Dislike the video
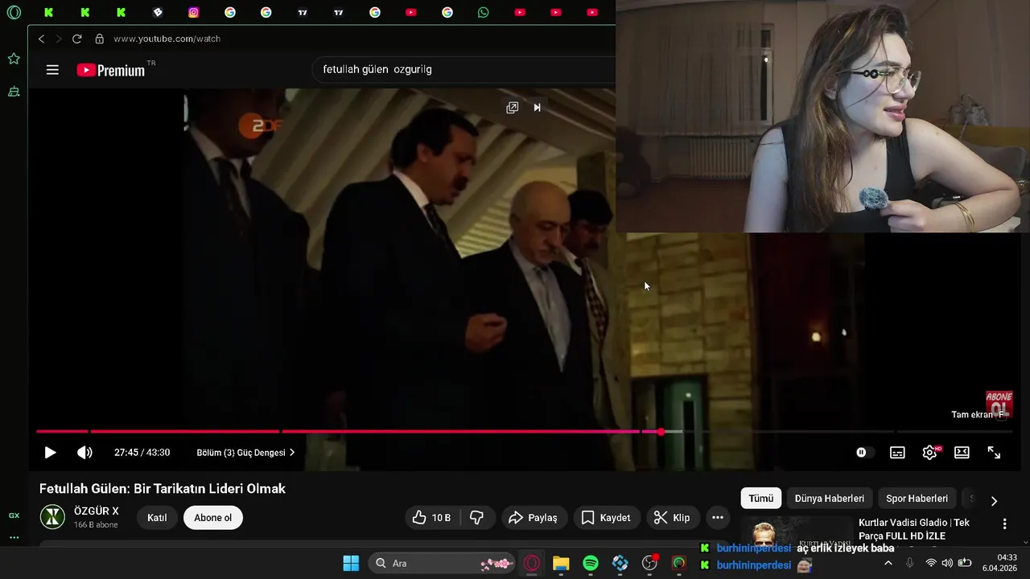 [477, 518]
